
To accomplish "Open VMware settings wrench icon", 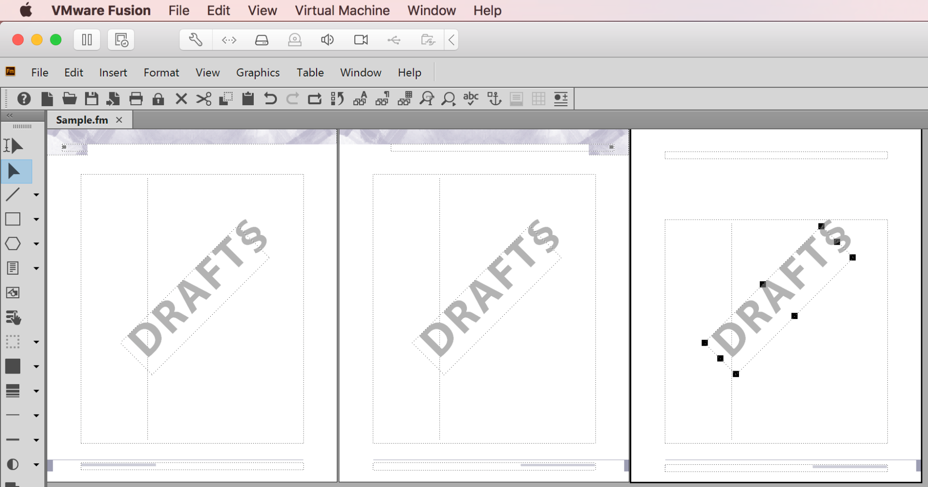I will [x=196, y=40].
